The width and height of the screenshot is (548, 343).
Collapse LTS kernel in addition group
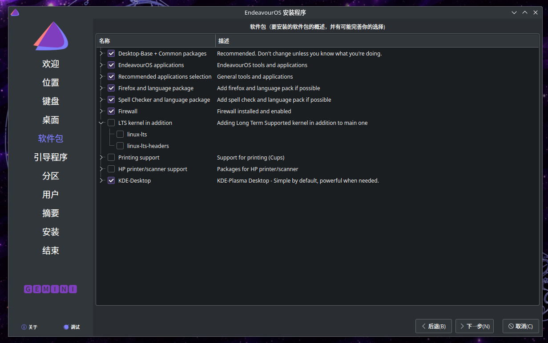pos(101,123)
